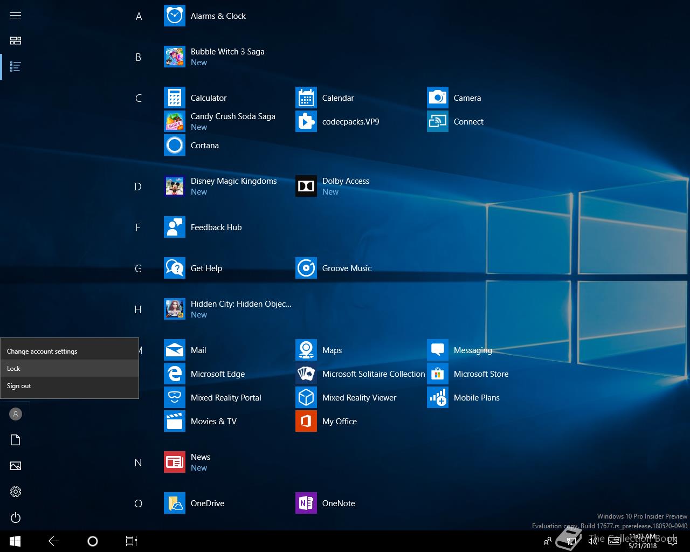Image resolution: width=690 pixels, height=552 pixels.
Task: Launch Disney Magic Kingdoms icon
Action: [175, 186]
